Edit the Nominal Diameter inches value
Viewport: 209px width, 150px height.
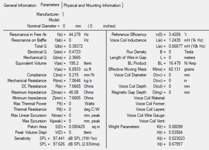pos(96,26)
